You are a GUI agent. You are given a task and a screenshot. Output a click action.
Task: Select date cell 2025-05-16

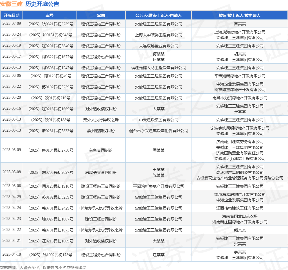(x=12, y=108)
